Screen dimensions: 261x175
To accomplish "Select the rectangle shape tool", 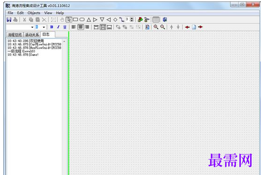I will pos(75,20).
